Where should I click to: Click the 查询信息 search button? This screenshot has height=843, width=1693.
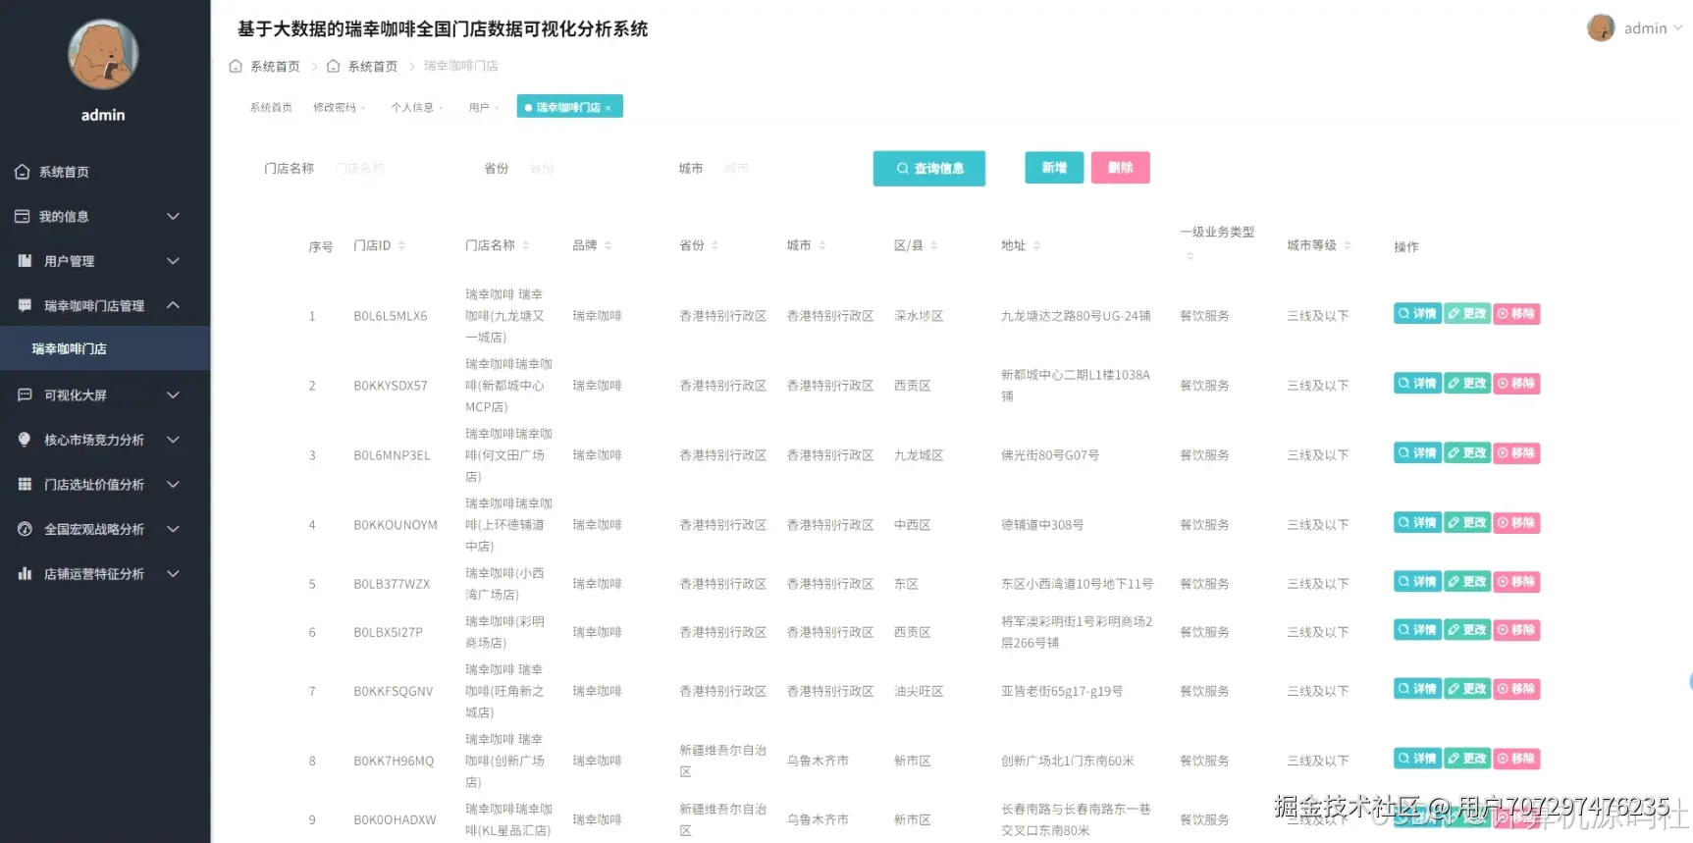click(929, 169)
